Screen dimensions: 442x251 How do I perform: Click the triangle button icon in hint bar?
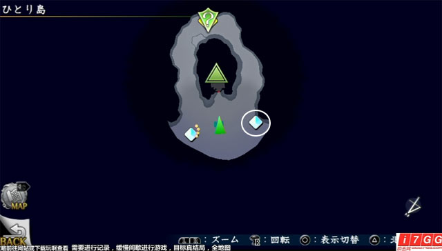374,240
